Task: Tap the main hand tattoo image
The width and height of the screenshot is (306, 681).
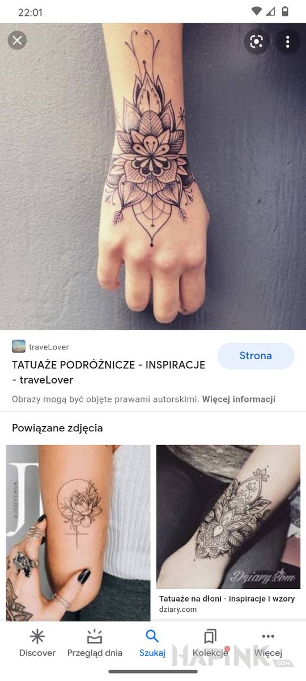Action: point(153,176)
